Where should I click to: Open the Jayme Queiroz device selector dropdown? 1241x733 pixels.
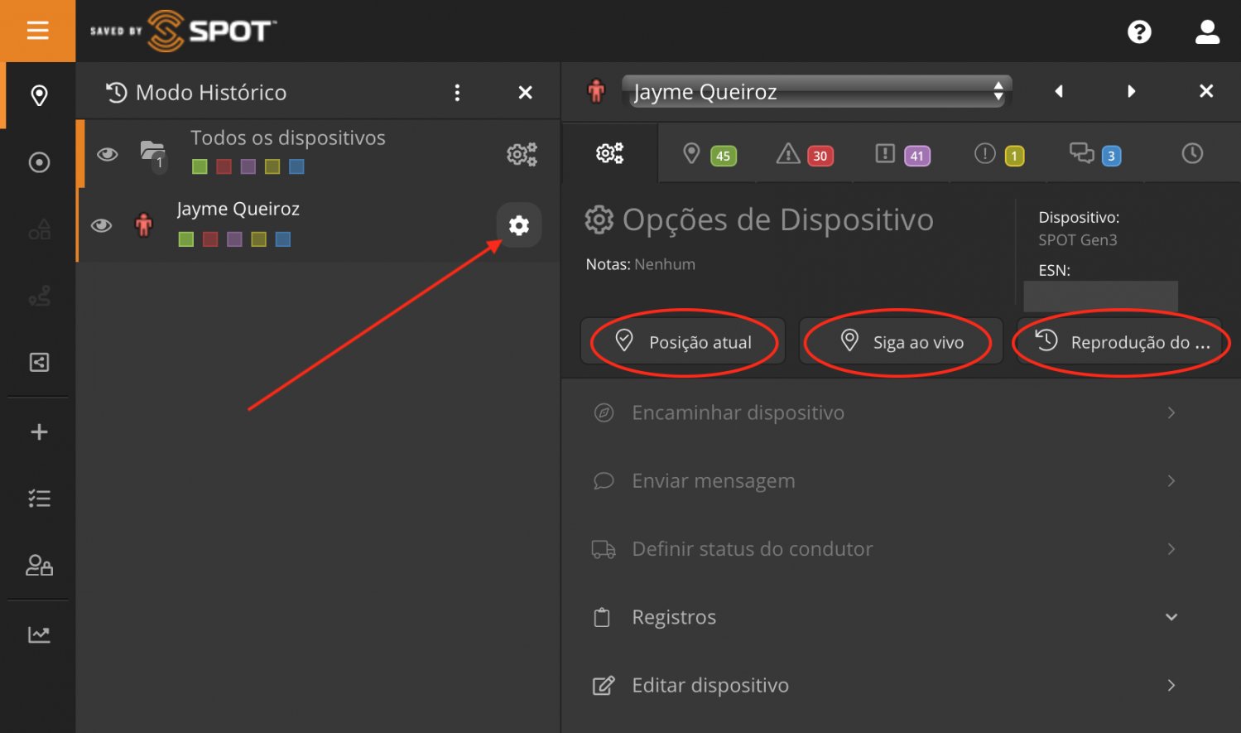pos(816,91)
